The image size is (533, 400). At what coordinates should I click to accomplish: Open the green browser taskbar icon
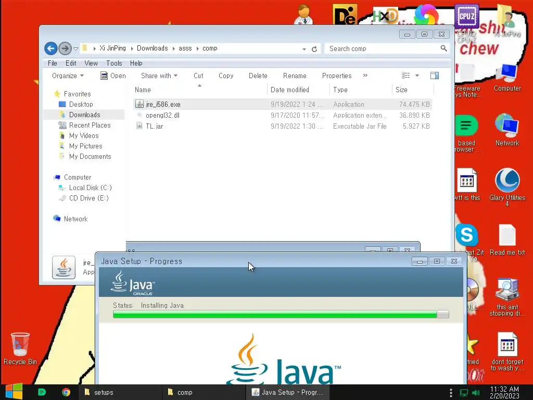[42, 392]
